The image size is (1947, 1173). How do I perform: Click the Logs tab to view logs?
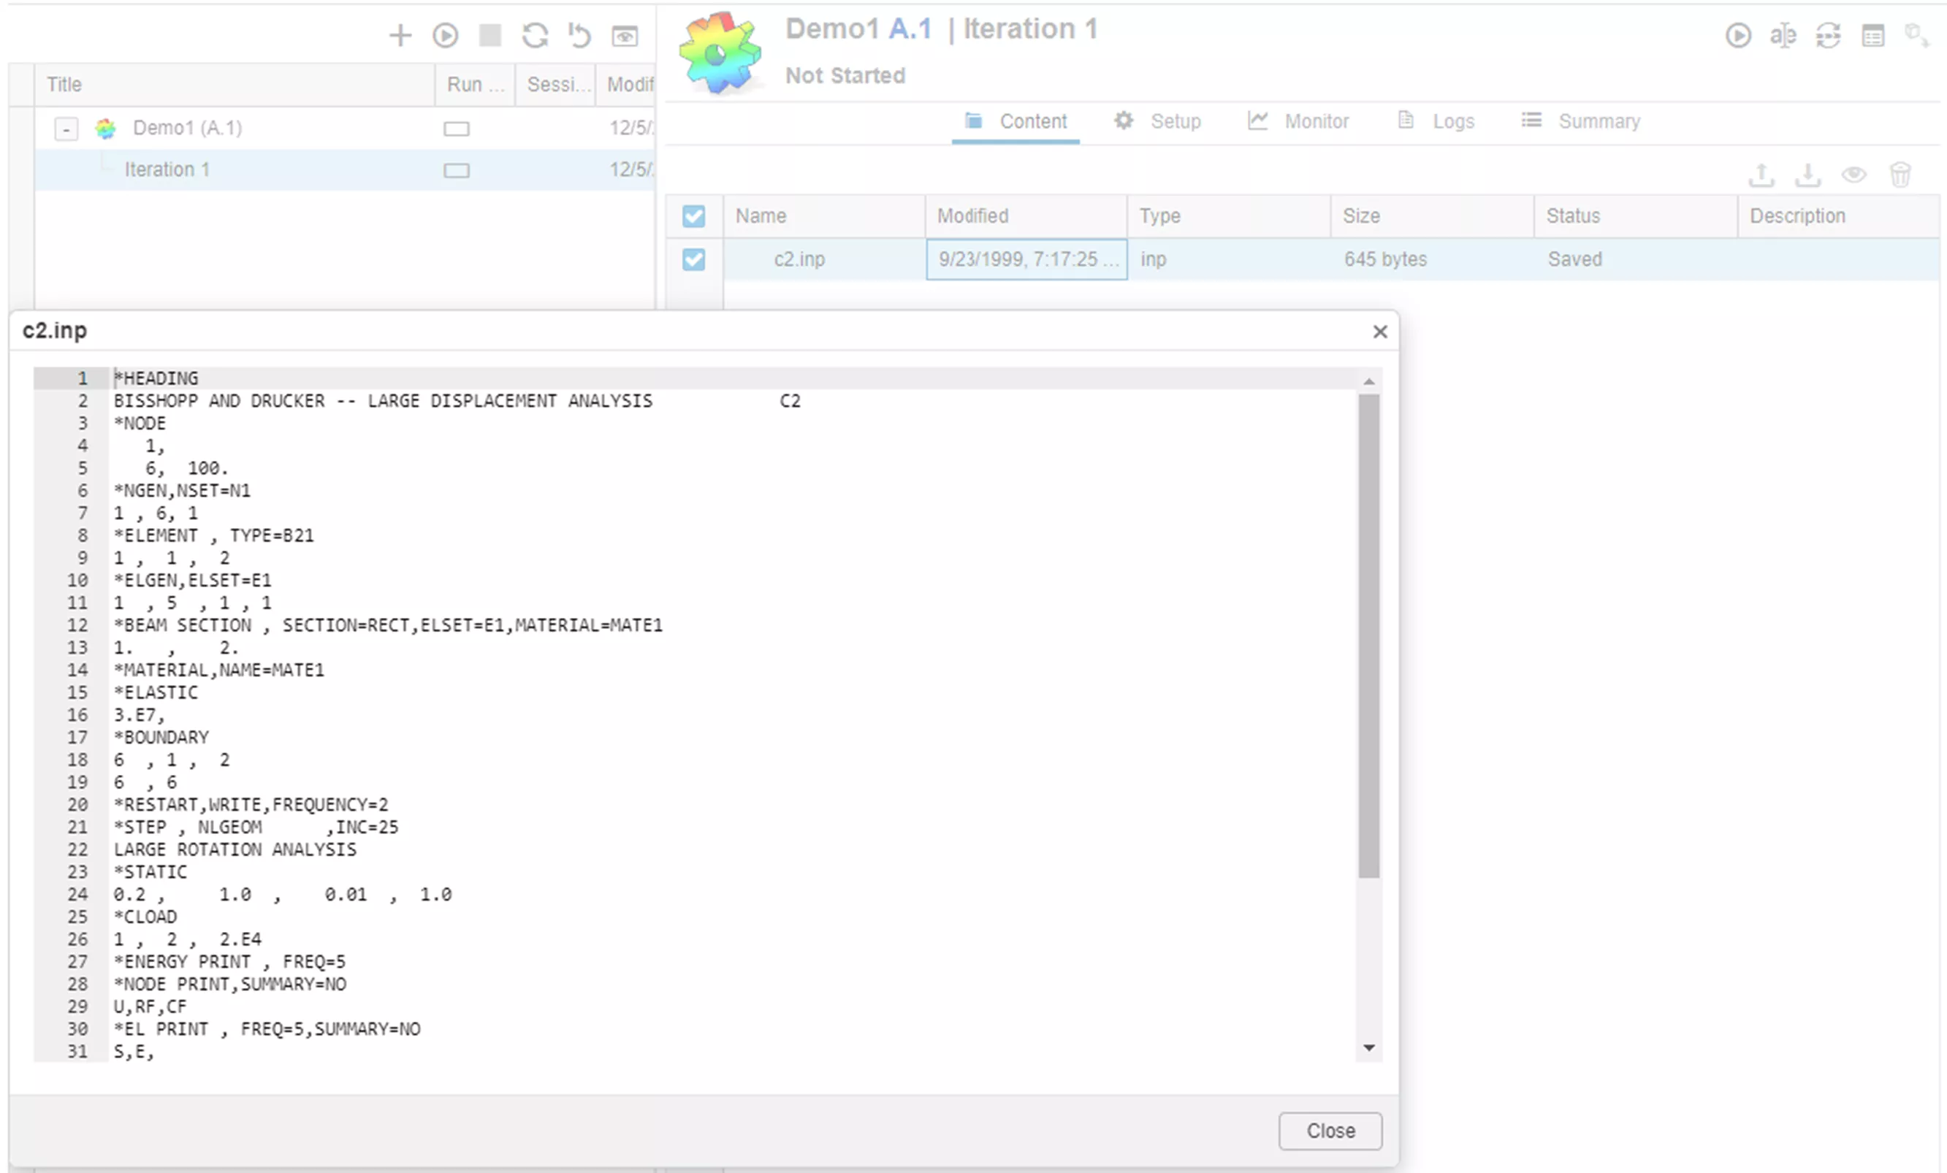coord(1453,121)
